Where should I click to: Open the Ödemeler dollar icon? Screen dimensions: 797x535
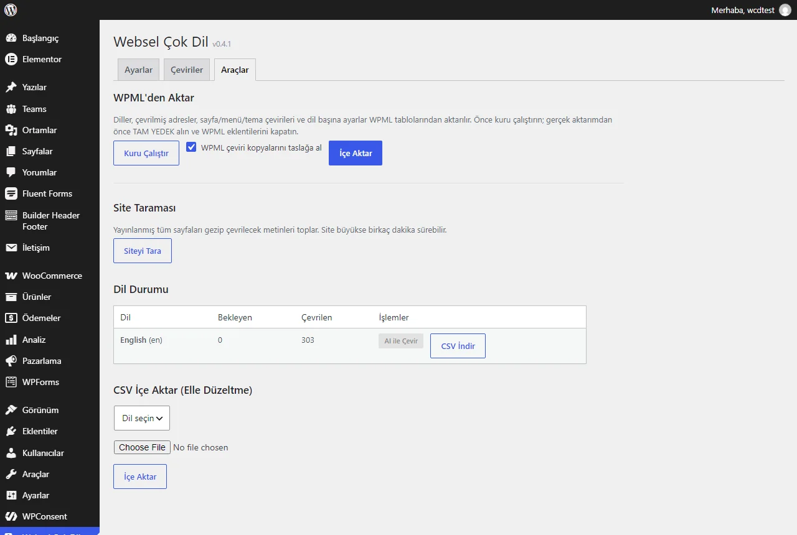pos(11,318)
